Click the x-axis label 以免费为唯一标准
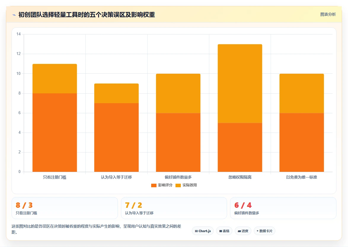The height and width of the screenshot is (247, 348). click(x=302, y=177)
